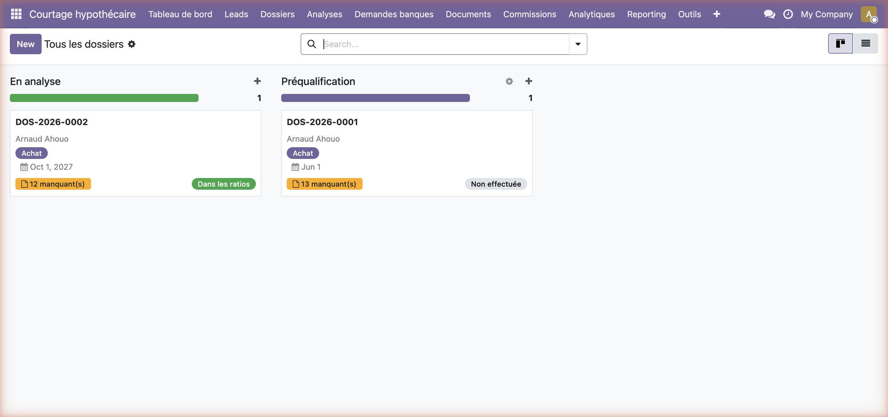Open dossier DOS-2026-0001 card

click(407, 153)
